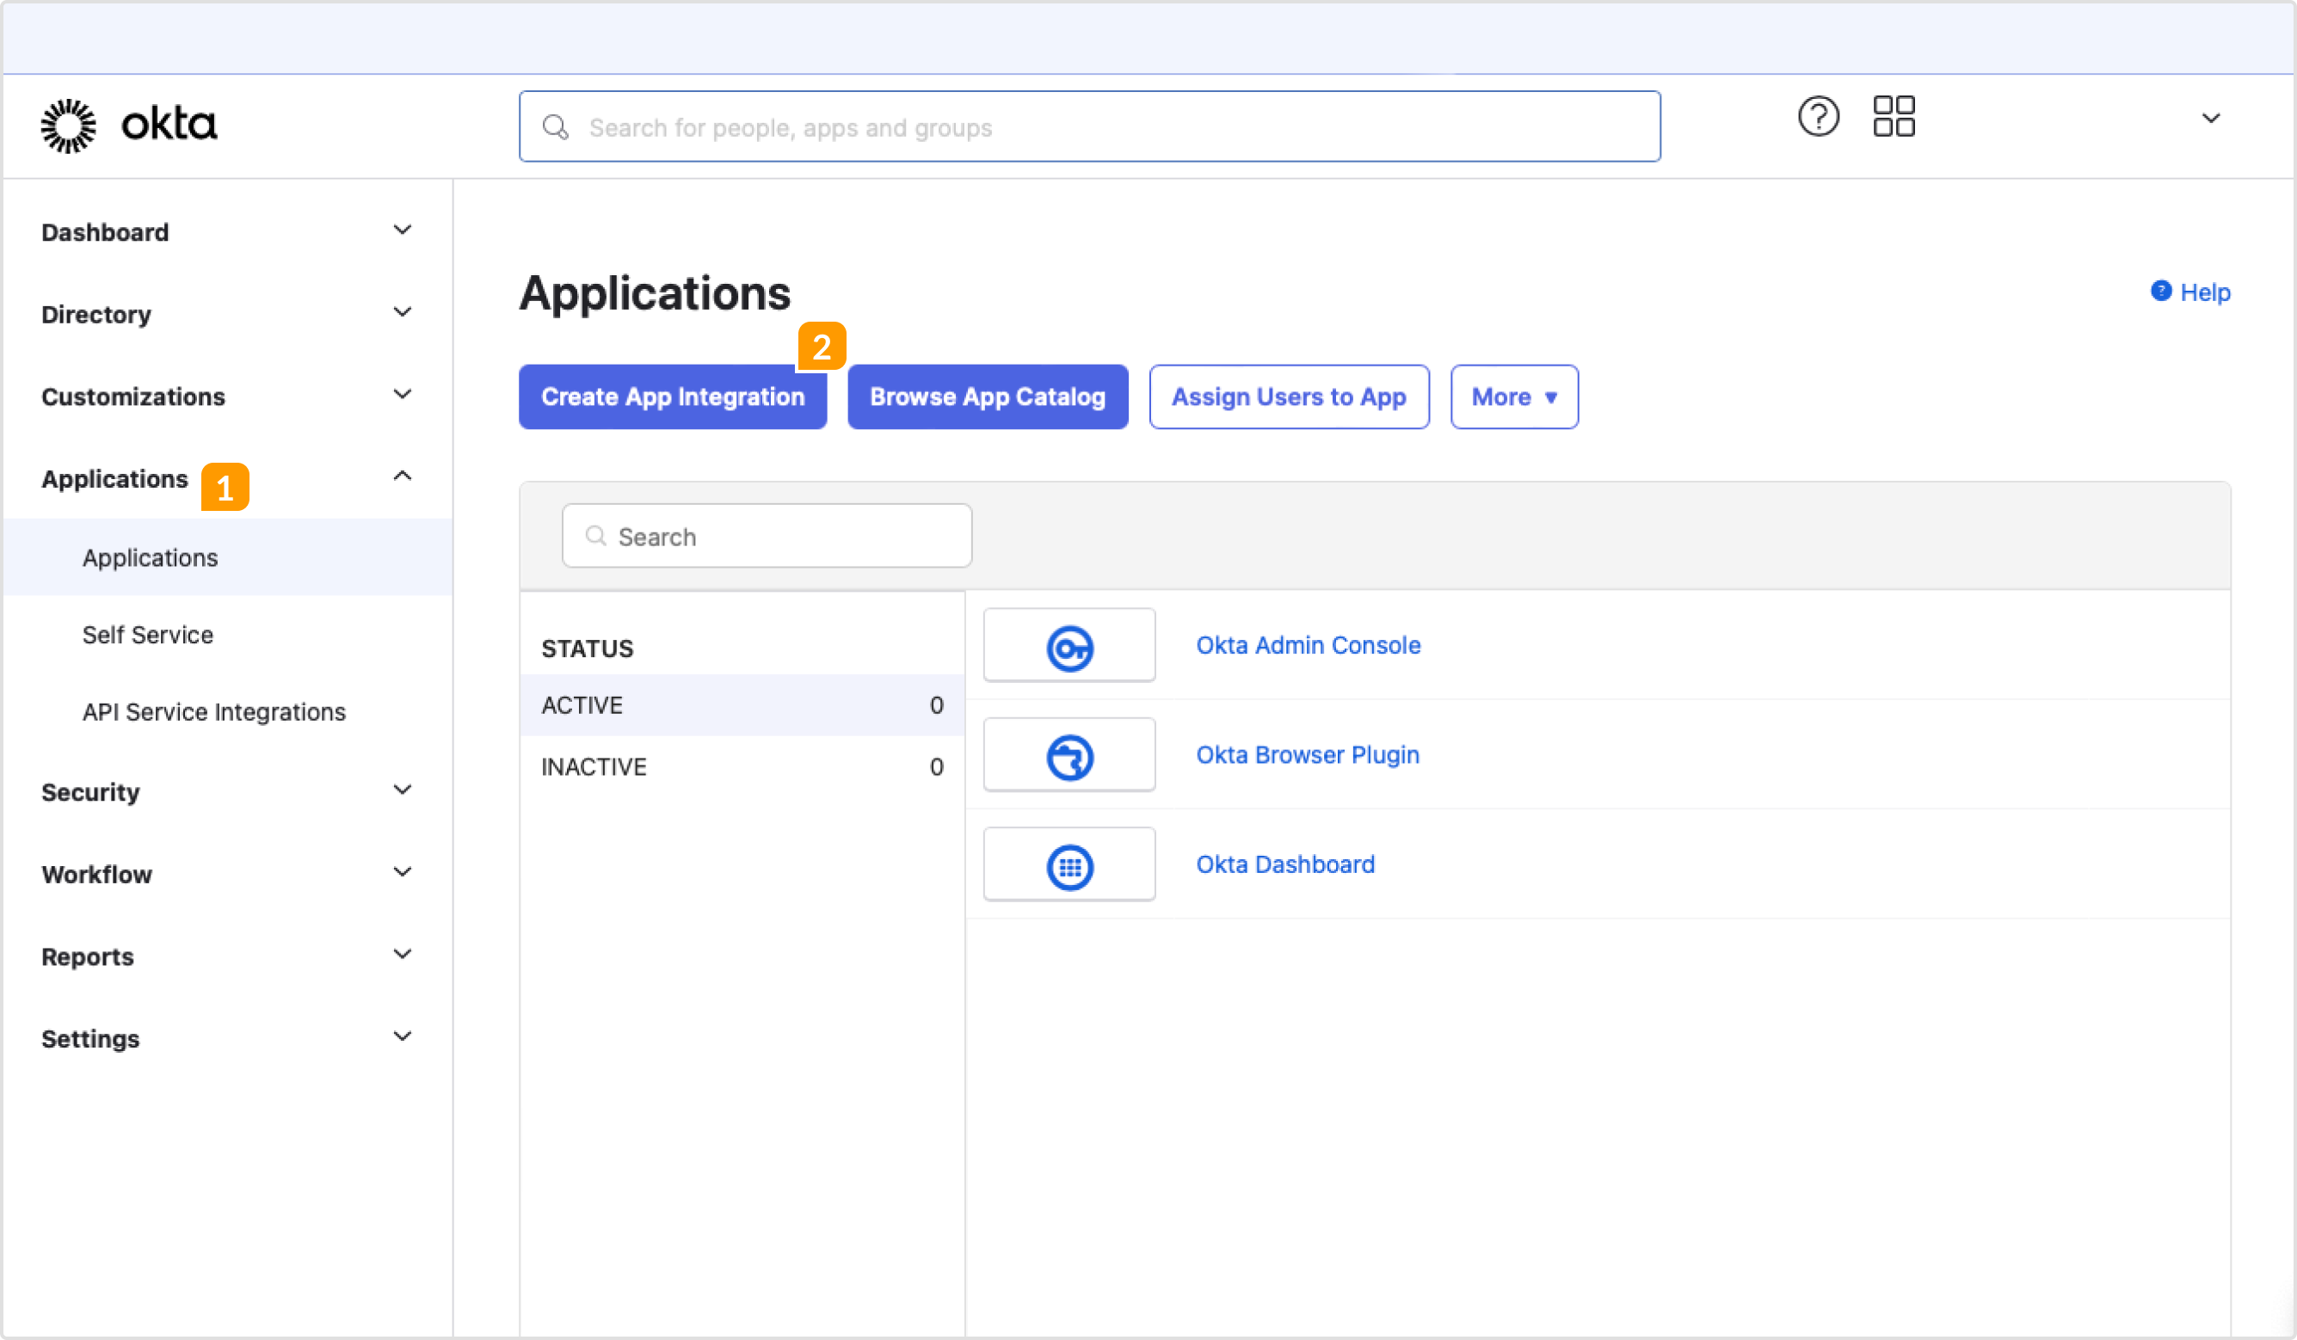Click the Okta Admin Console icon
2297x1340 pixels.
[1068, 644]
